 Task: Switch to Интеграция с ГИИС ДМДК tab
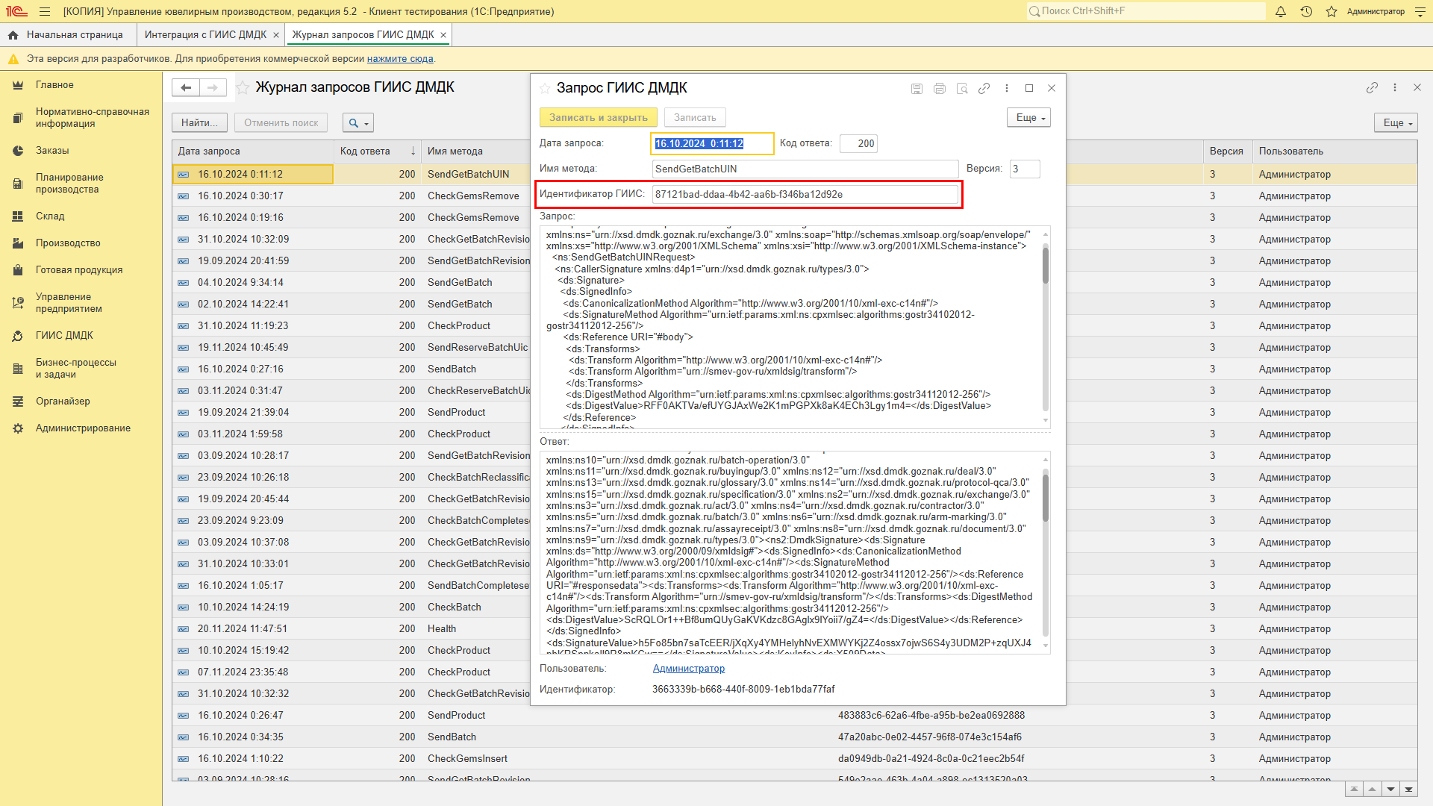click(205, 35)
